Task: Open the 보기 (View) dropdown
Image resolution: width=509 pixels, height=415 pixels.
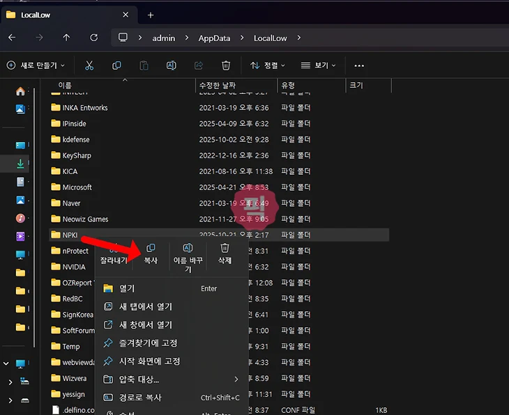Action: [x=319, y=65]
